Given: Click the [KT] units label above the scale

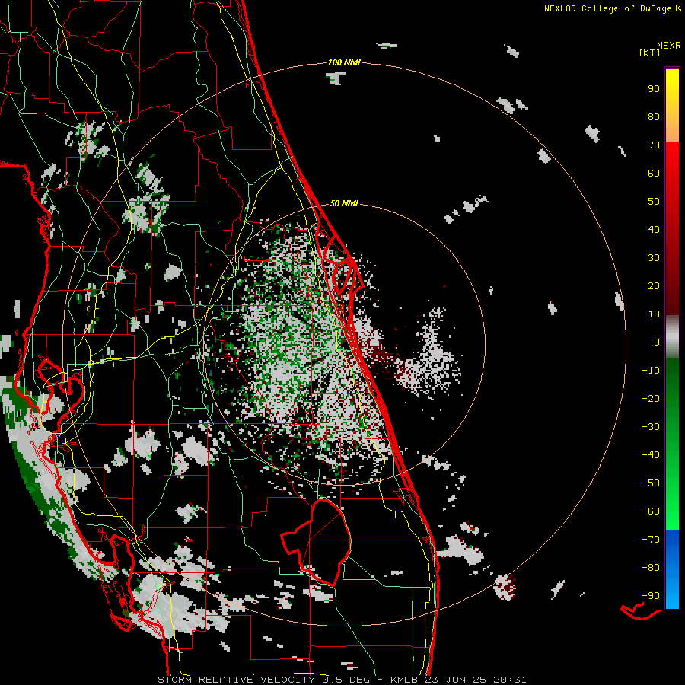Looking at the screenshot, I should tap(649, 53).
